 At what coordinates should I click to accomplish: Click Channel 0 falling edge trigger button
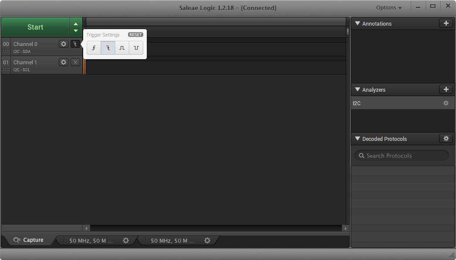point(75,44)
